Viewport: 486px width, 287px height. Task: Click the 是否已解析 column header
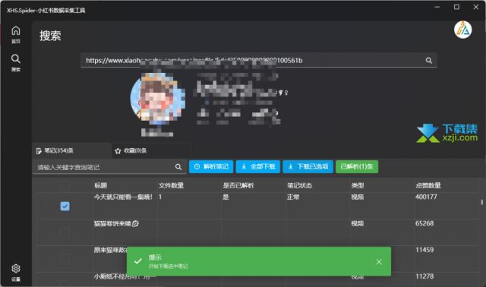coord(238,185)
